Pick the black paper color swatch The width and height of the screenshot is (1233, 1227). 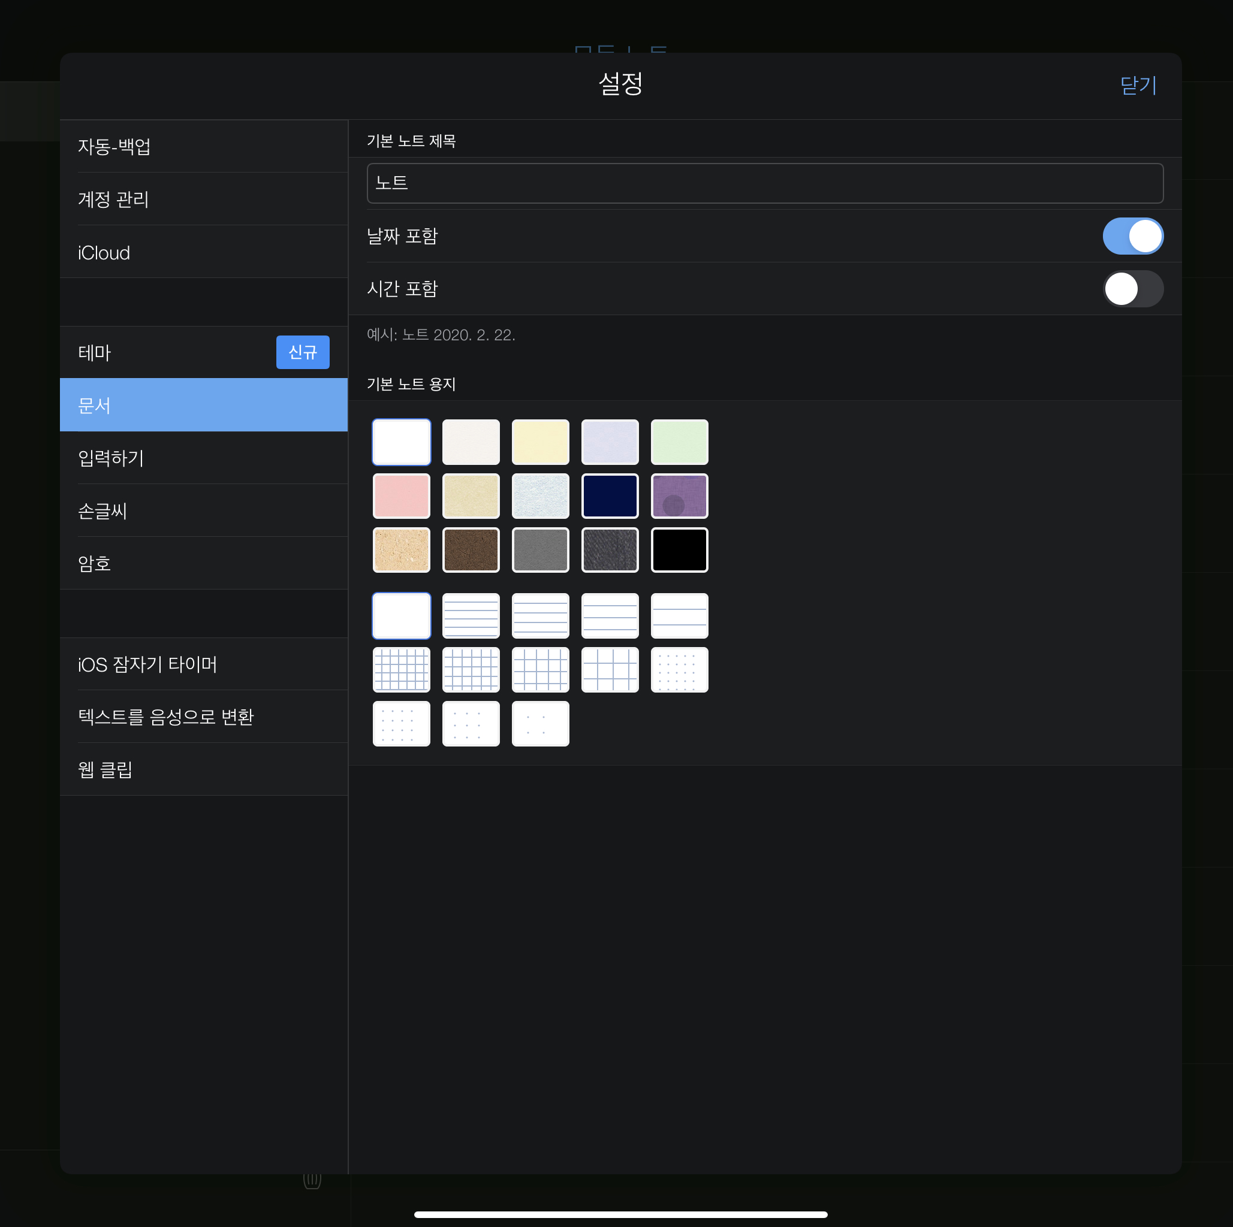click(679, 550)
